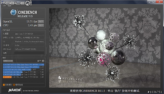The height and width of the screenshot is (94, 164).
Task: Click the Windows 7 64 Bit OS field
Action: [29, 41]
